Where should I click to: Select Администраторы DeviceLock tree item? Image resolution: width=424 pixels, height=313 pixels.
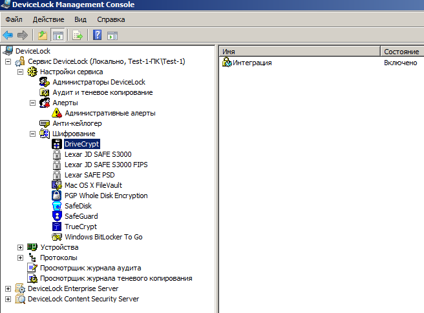(99, 82)
